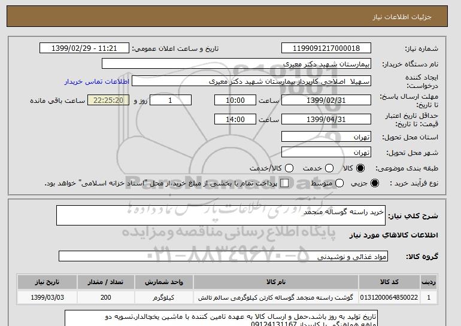Click the label شرح کلی نیاز

413,216
